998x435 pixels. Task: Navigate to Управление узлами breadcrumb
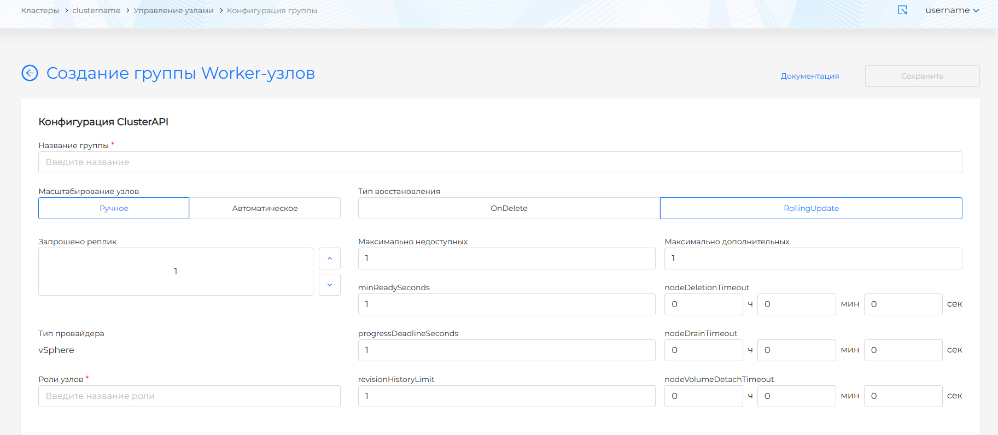click(173, 10)
